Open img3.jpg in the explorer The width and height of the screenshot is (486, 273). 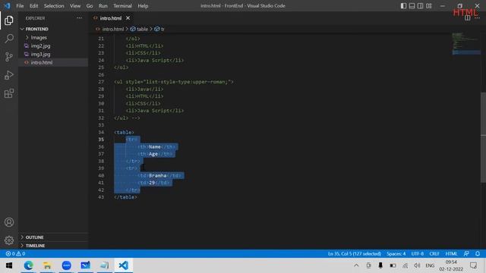coord(40,54)
